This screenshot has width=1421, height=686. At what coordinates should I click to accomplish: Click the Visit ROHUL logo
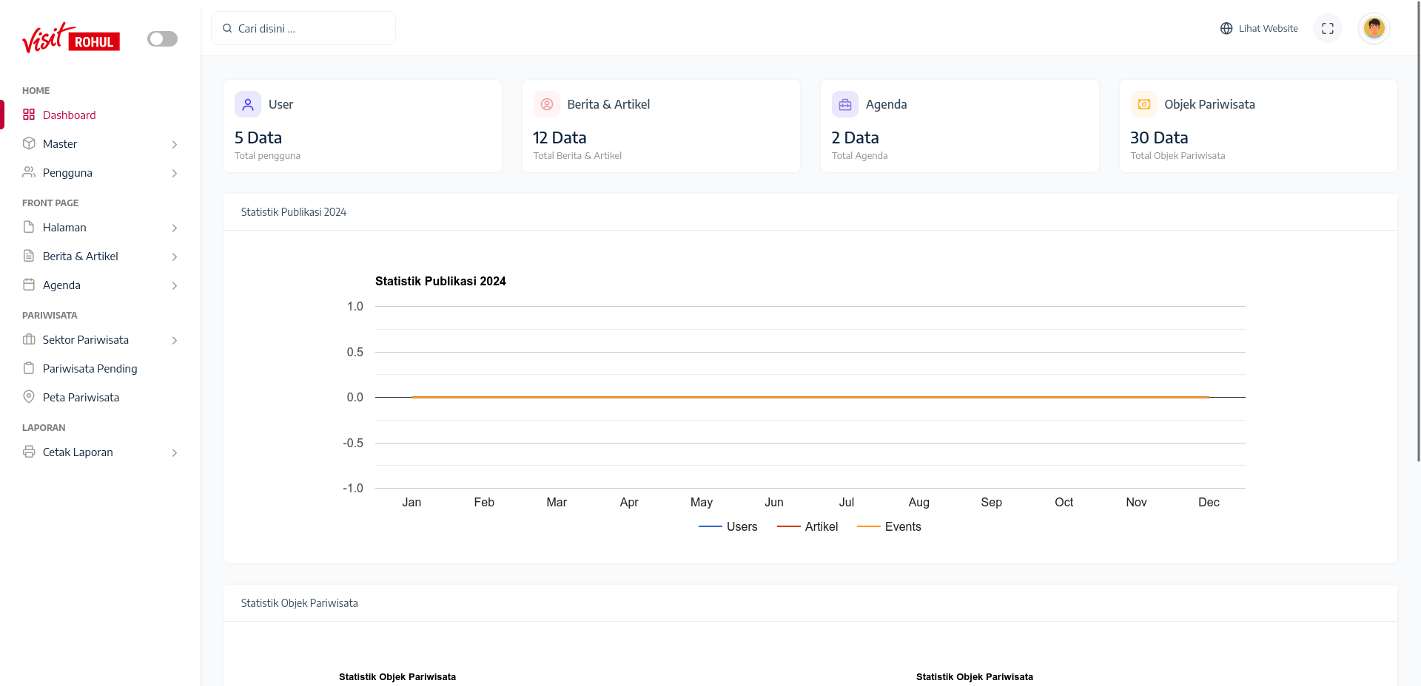tap(71, 38)
